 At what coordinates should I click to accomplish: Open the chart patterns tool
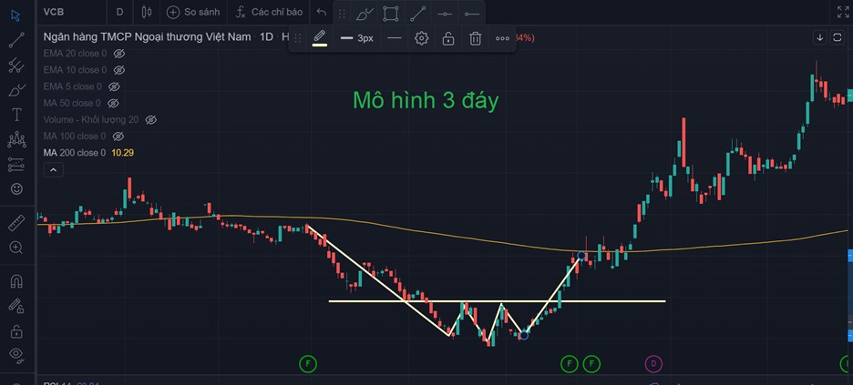tap(16, 139)
